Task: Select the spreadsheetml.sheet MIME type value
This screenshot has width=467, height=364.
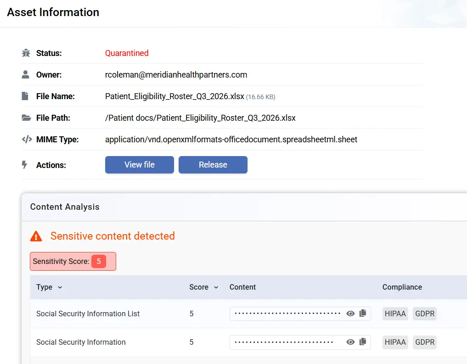Action: tap(231, 140)
